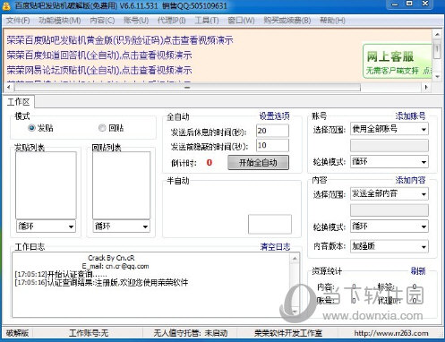Click the 网上客服 banner
445x342 pixels.
[397, 61]
